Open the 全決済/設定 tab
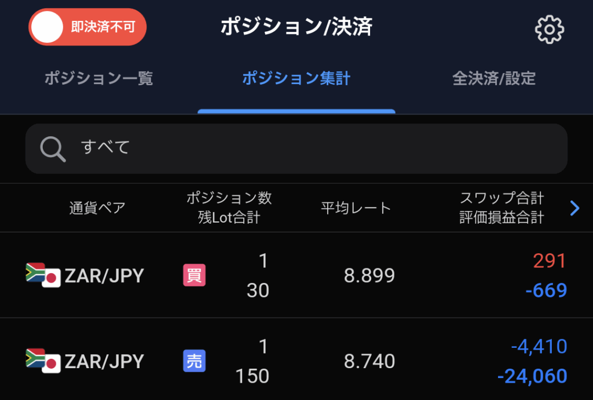The height and width of the screenshot is (400, 593). (x=493, y=79)
